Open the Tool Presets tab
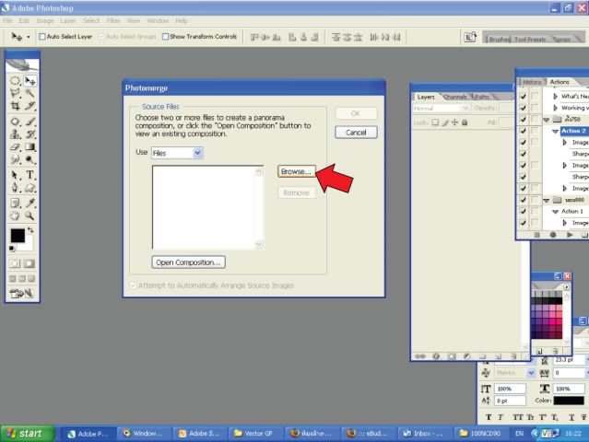The height and width of the screenshot is (442, 589). (x=530, y=39)
